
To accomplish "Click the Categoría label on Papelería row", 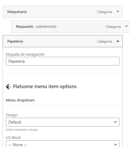I will (104, 41).
